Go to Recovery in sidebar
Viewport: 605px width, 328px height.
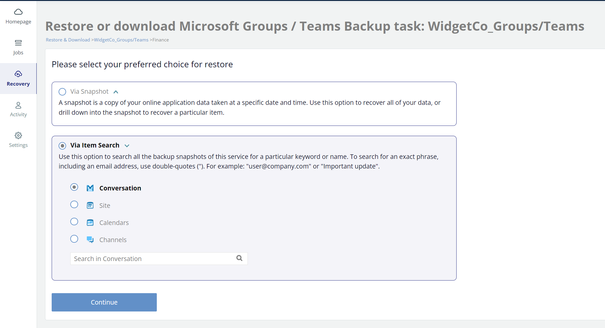[x=18, y=79]
